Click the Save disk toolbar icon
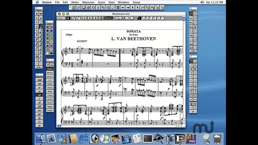Image resolution: width=258 pixels, height=145 pixels. click(83, 8)
